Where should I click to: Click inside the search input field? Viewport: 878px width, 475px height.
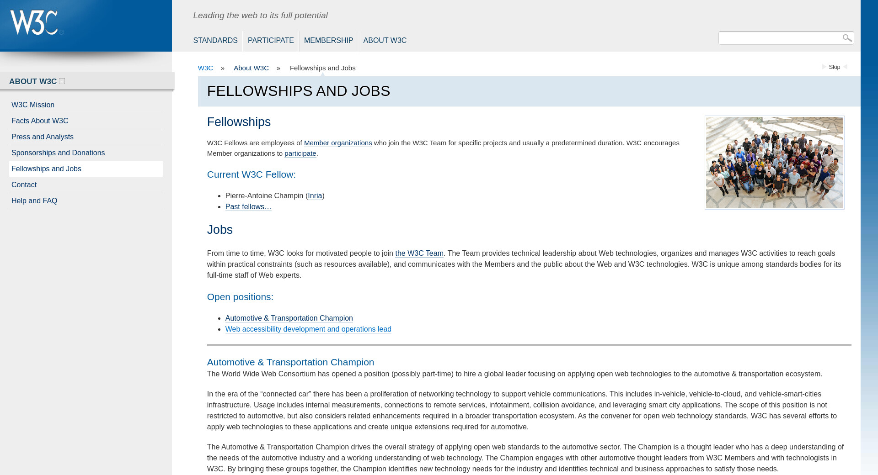[x=779, y=38]
